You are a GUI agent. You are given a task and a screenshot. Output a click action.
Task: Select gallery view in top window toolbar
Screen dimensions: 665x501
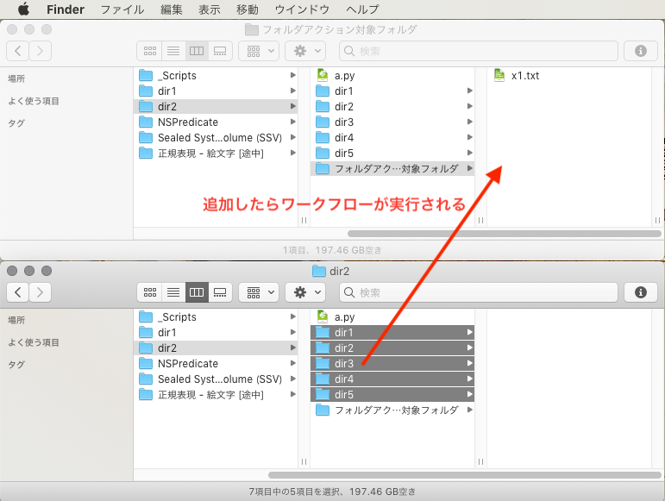[219, 51]
